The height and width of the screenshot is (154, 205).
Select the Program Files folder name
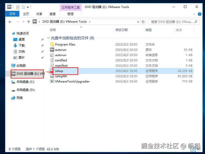pyautogui.click(x=65, y=45)
